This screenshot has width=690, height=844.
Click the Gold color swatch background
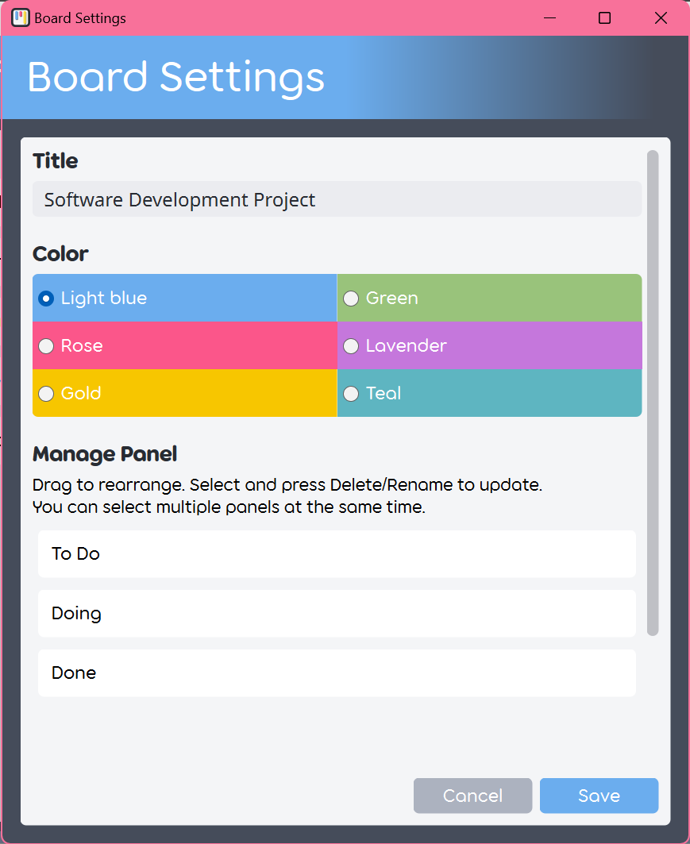click(185, 393)
